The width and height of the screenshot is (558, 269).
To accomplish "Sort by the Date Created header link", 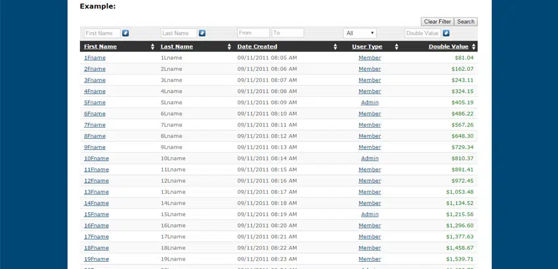I will (x=257, y=46).
